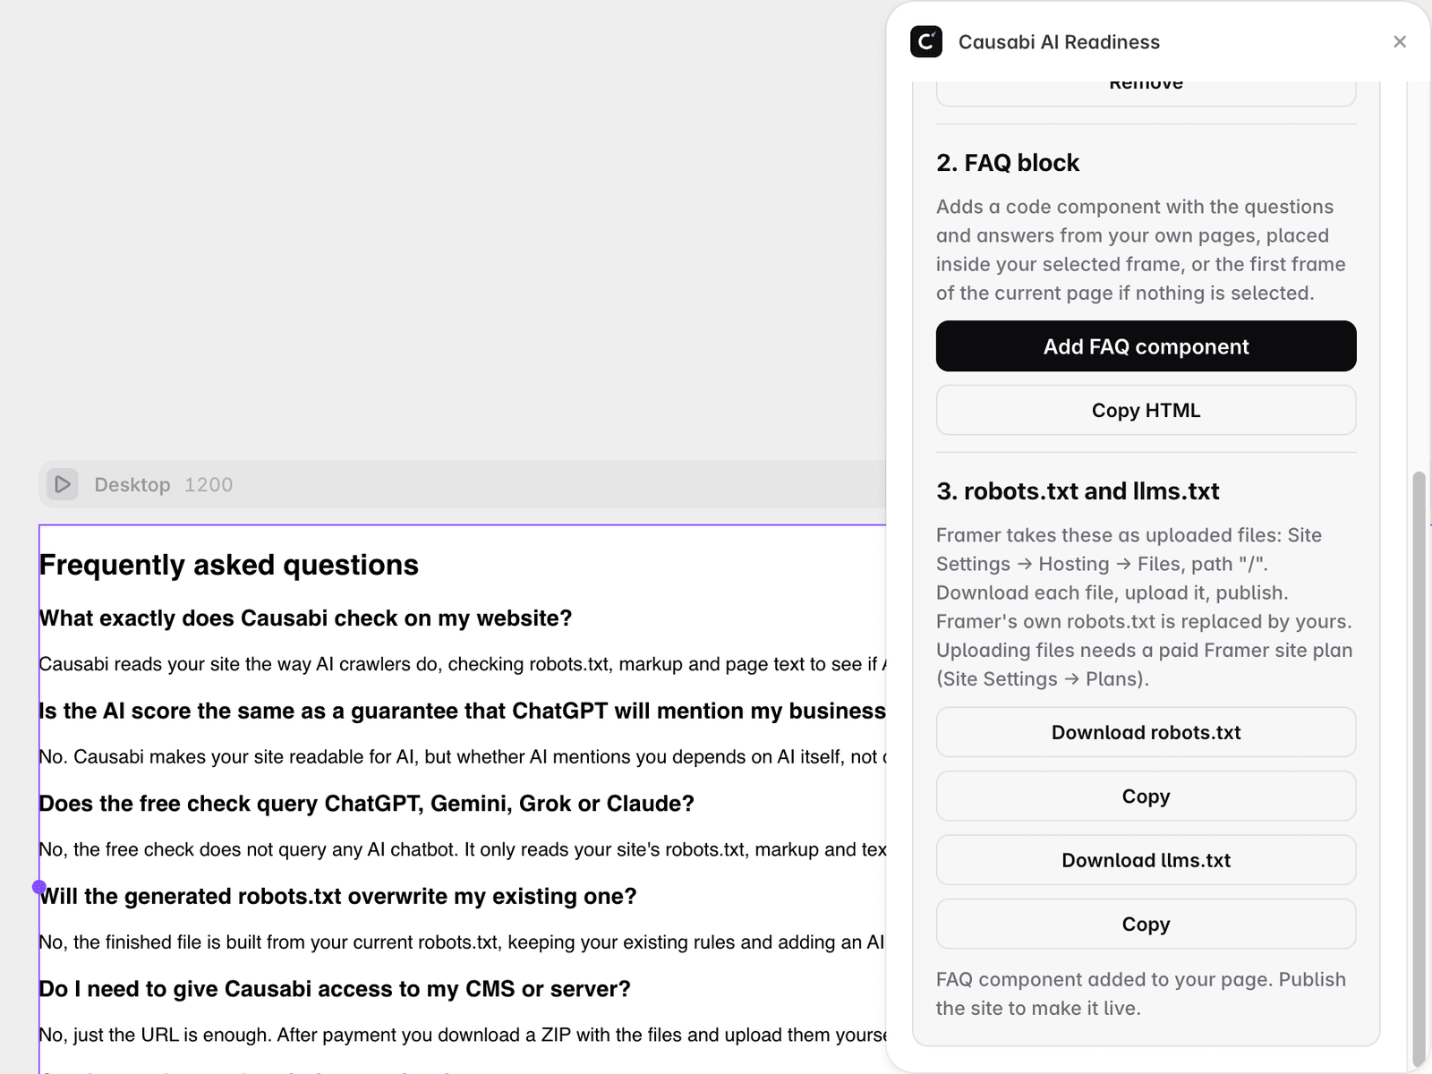
Task: Copy the robots.txt content
Action: click(1146, 796)
